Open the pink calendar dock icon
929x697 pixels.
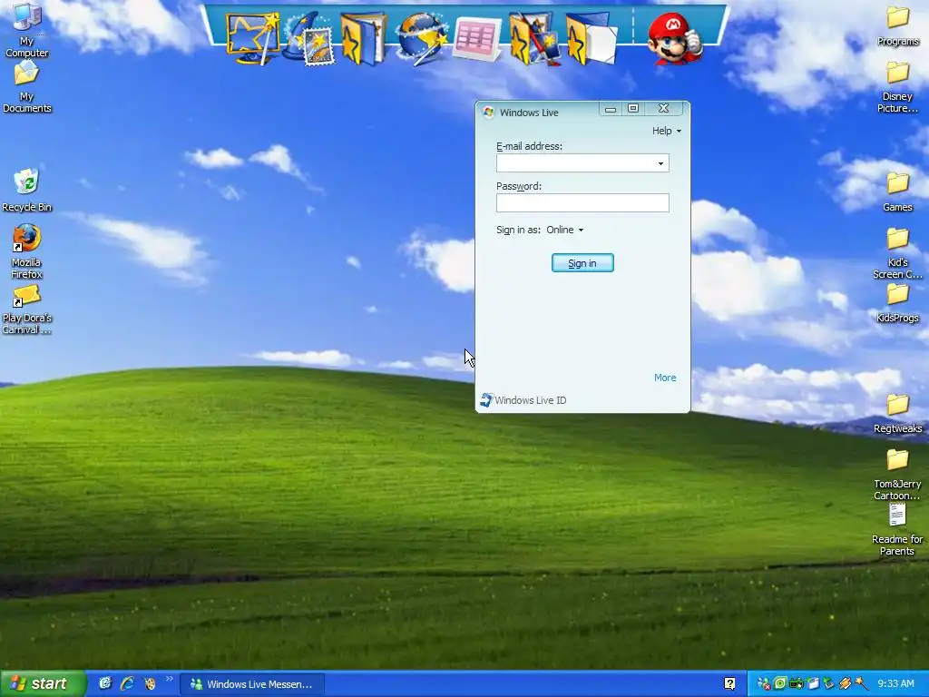477,40
